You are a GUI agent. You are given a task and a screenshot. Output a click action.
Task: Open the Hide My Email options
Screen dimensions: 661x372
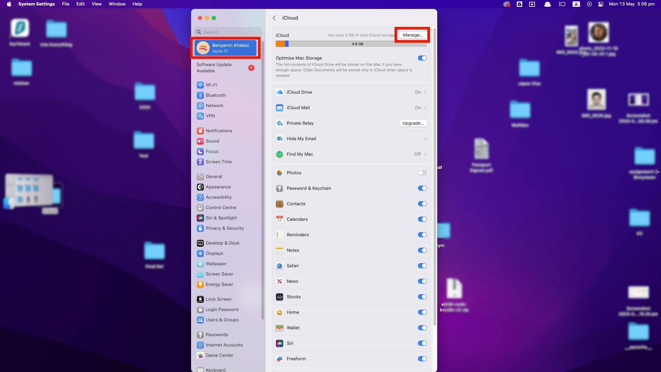pos(351,138)
